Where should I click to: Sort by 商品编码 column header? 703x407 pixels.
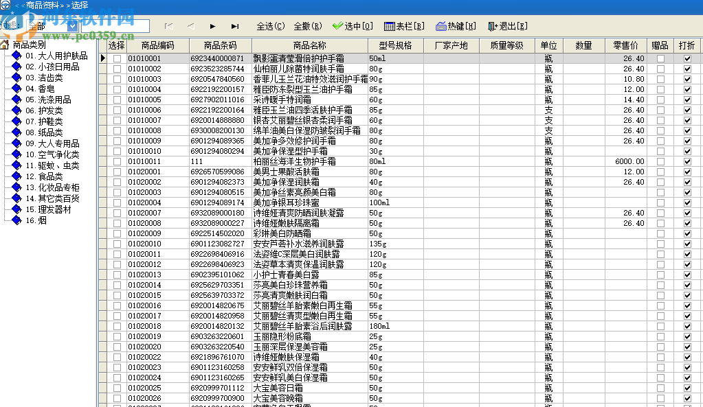[158, 45]
